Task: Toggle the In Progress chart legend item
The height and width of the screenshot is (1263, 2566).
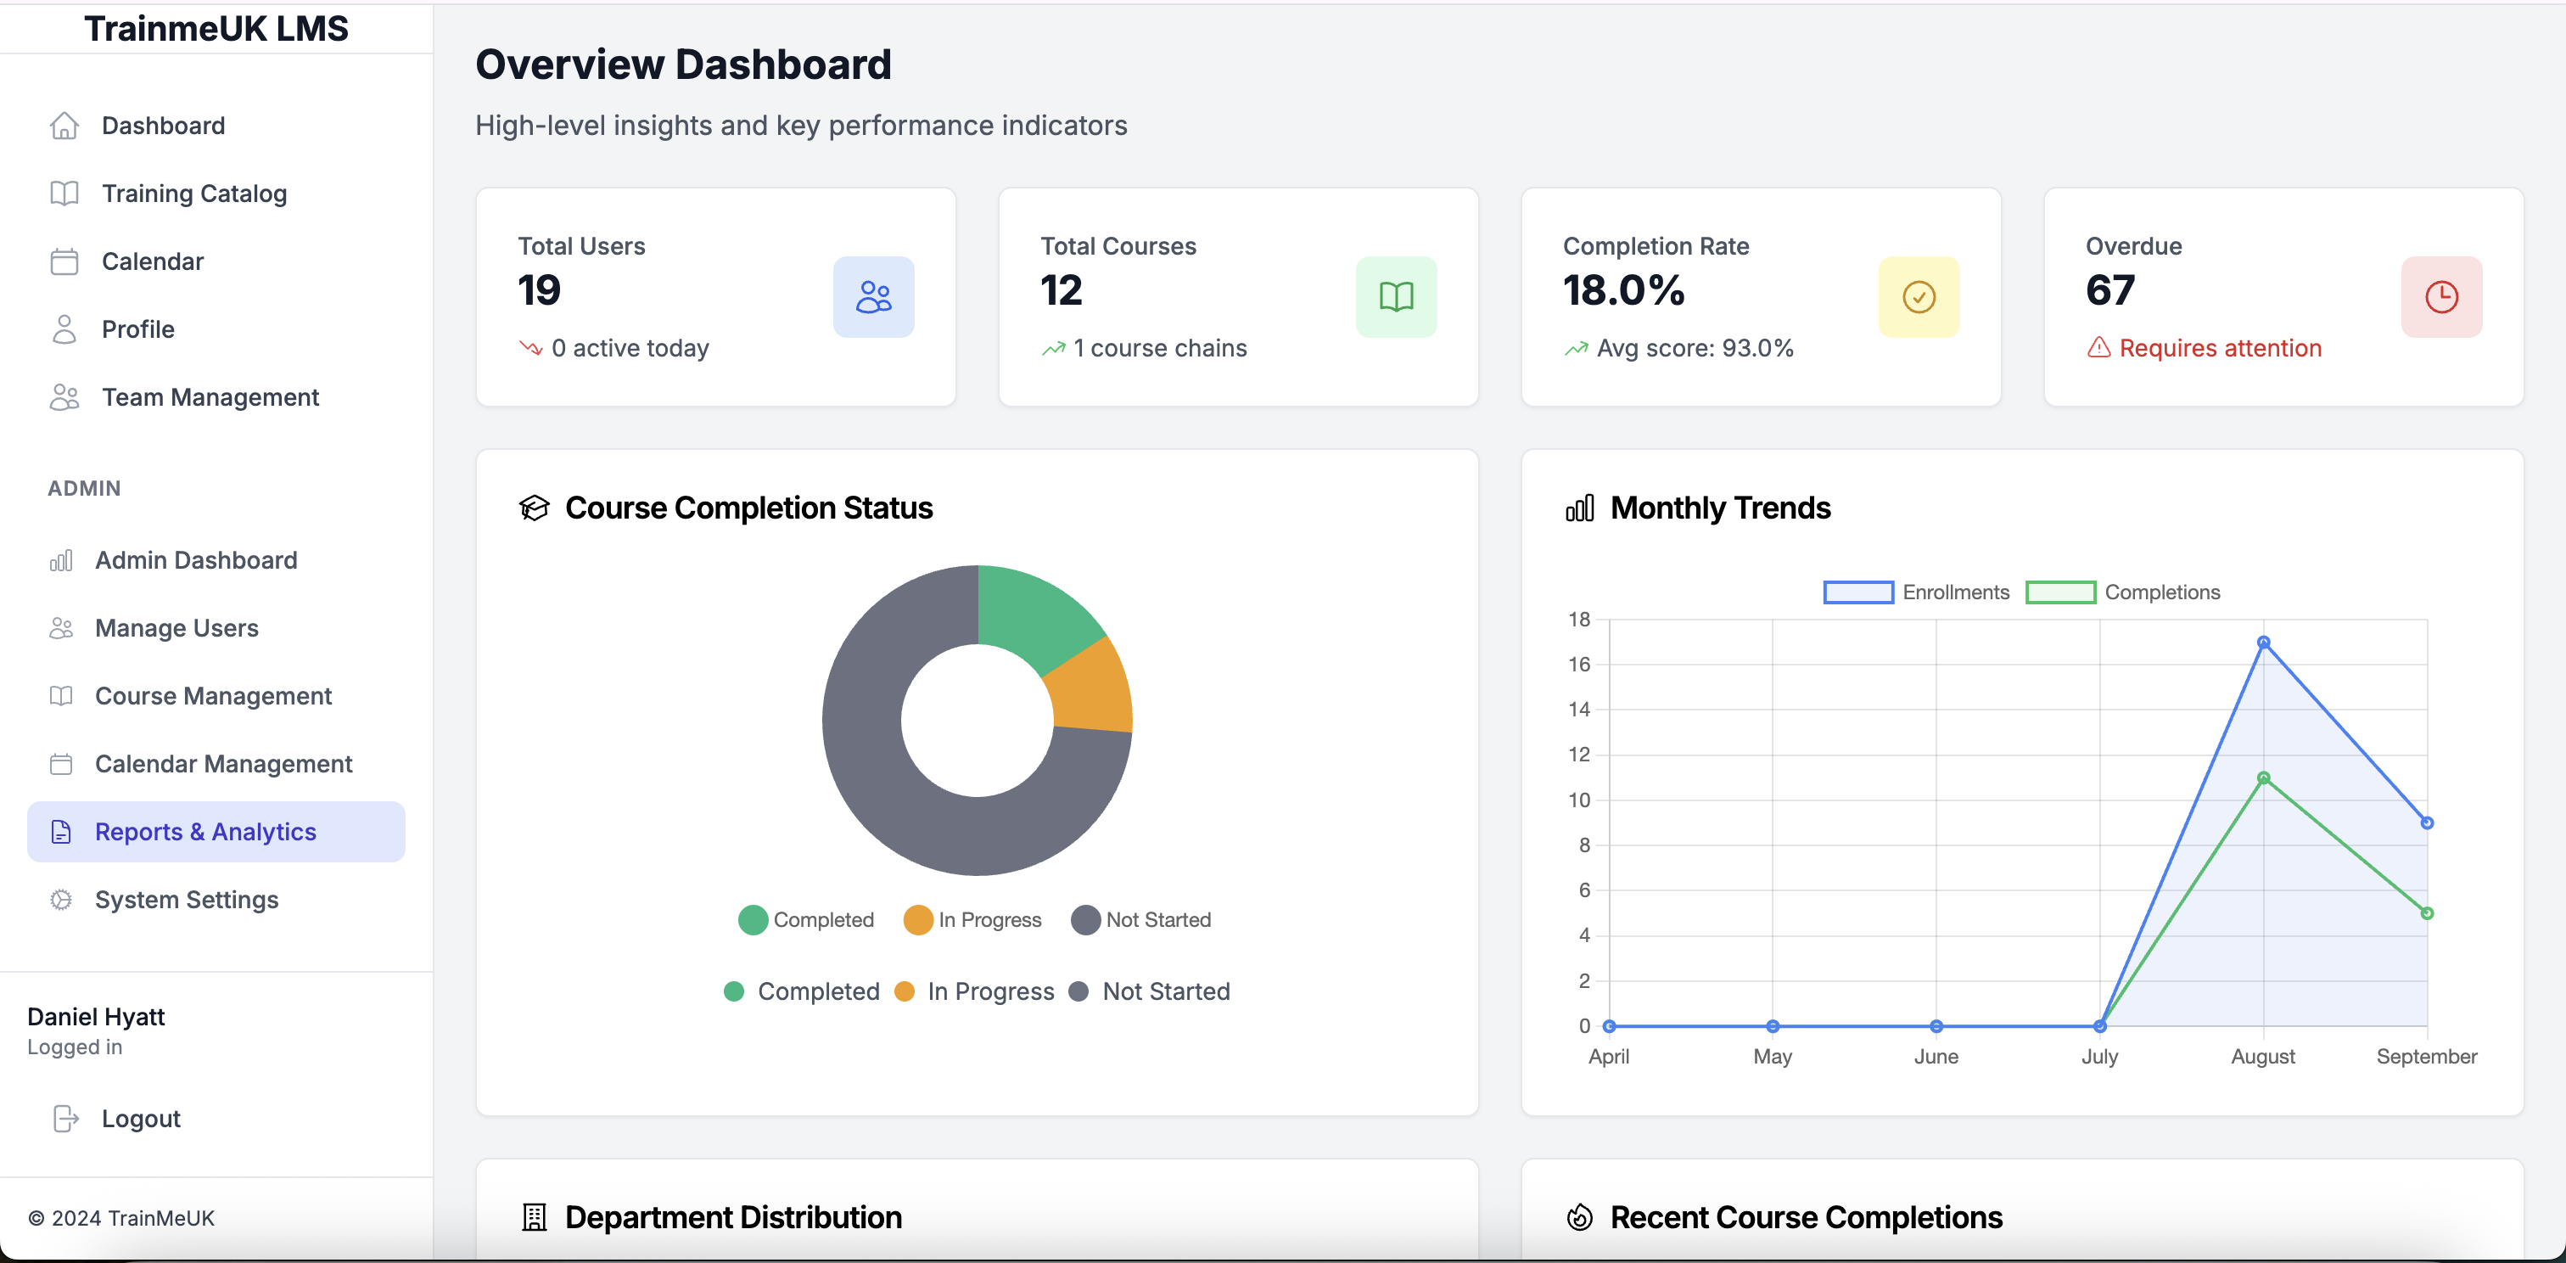Action: pyautogui.click(x=972, y=919)
